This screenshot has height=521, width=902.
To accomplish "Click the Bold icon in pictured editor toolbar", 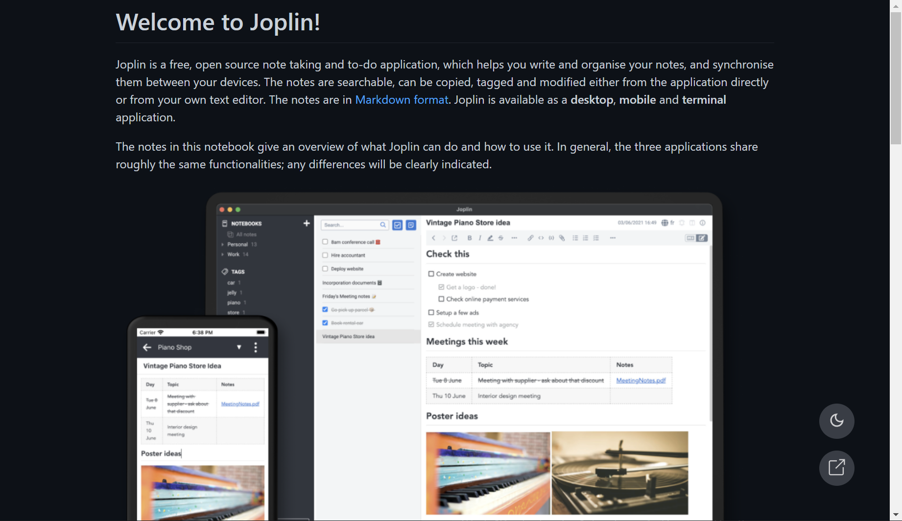I will point(470,238).
